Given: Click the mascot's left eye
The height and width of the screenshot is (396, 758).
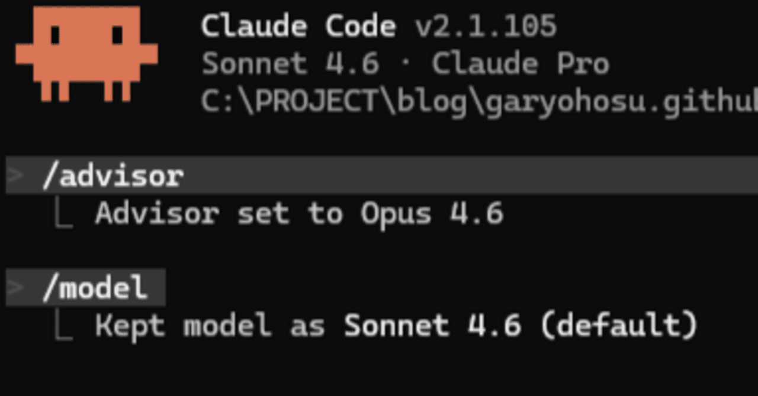Looking at the screenshot, I should click(x=56, y=35).
